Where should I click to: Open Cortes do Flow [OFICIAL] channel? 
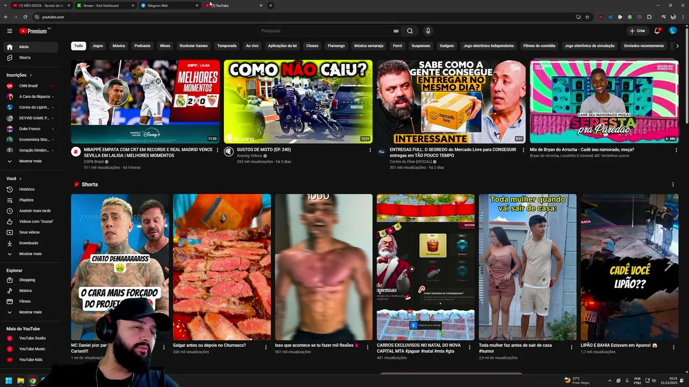point(411,162)
